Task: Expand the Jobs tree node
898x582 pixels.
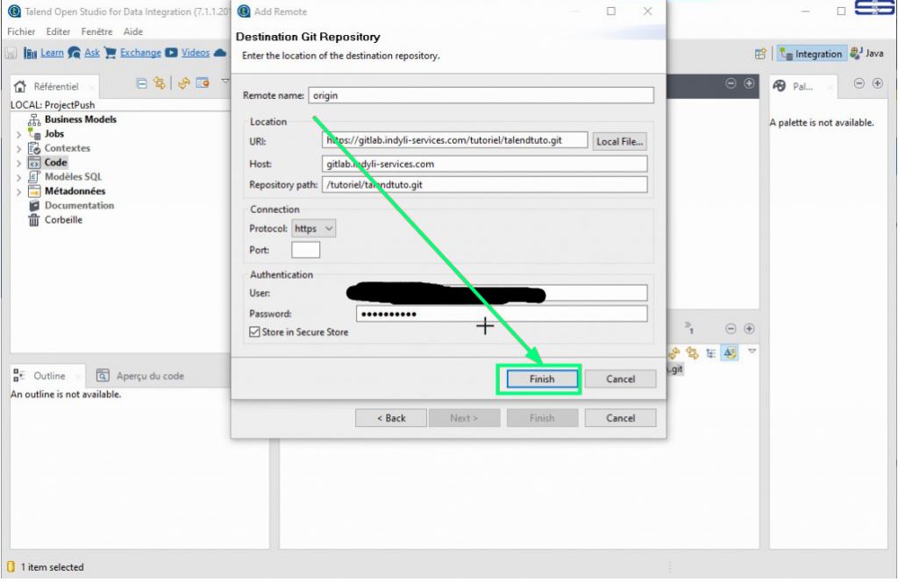Action: [19, 134]
